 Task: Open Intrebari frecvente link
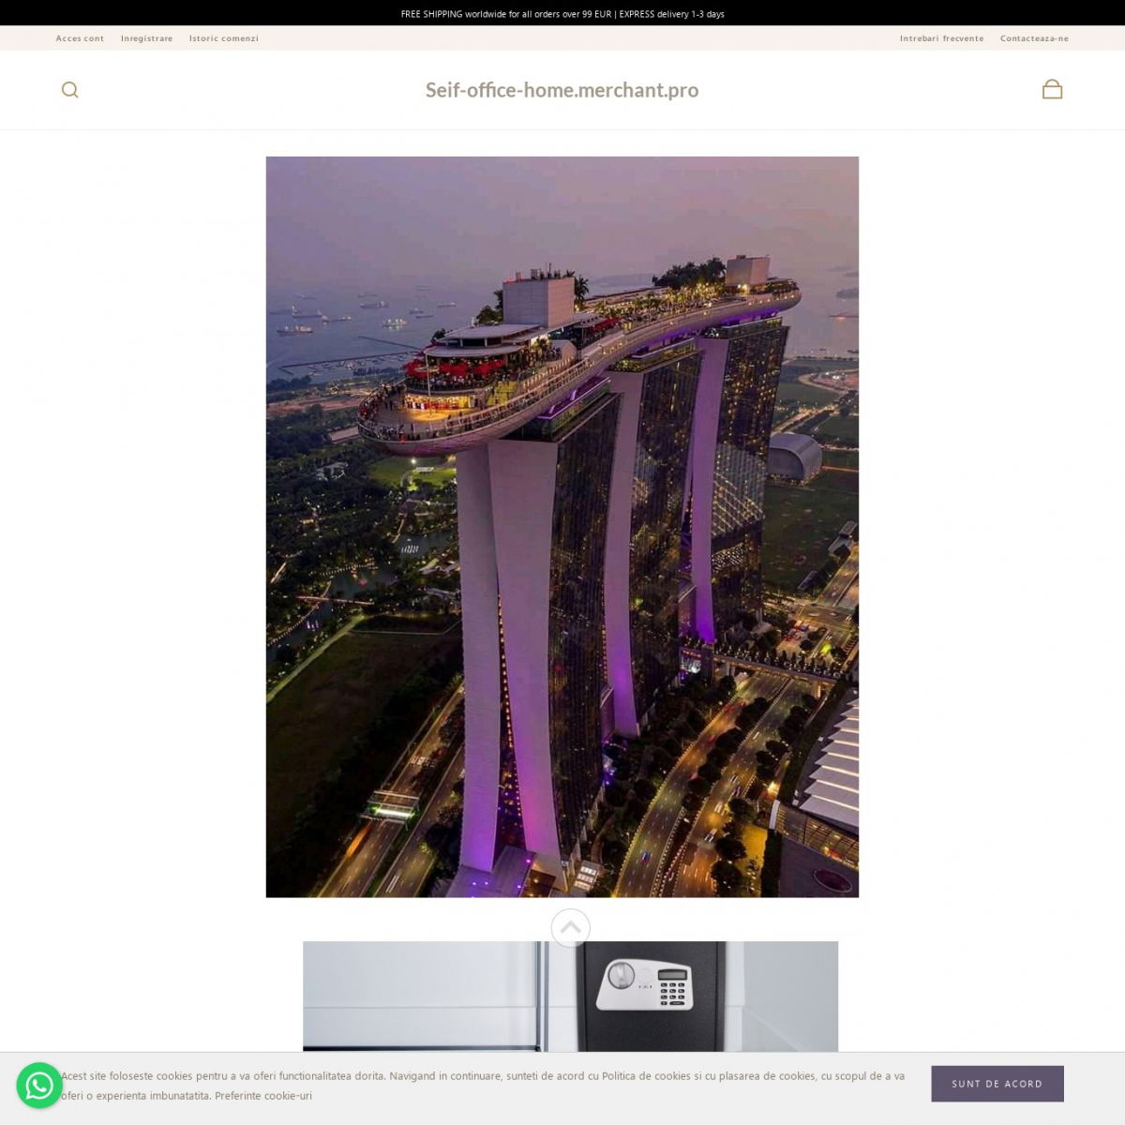click(x=942, y=38)
